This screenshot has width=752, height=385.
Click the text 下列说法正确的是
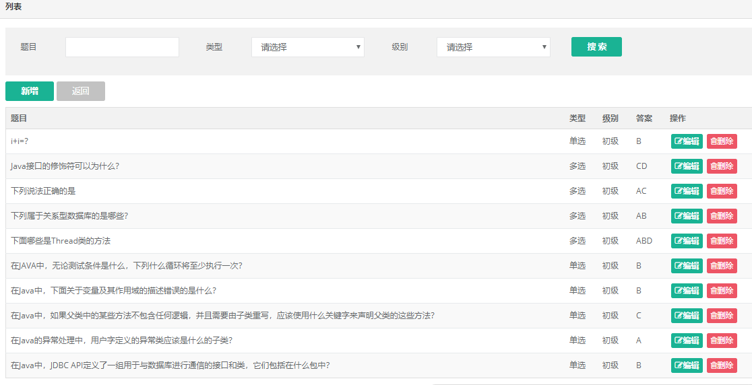pos(43,191)
